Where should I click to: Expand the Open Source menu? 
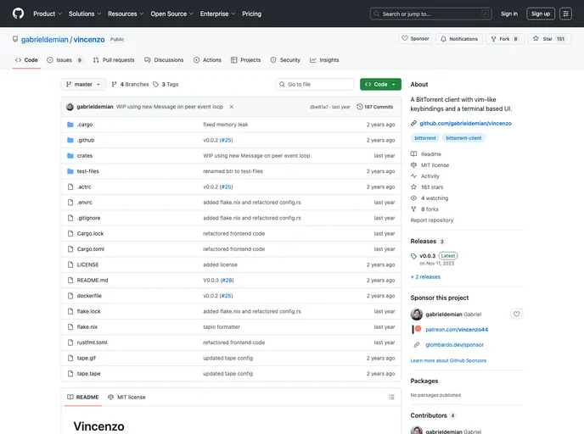click(171, 14)
